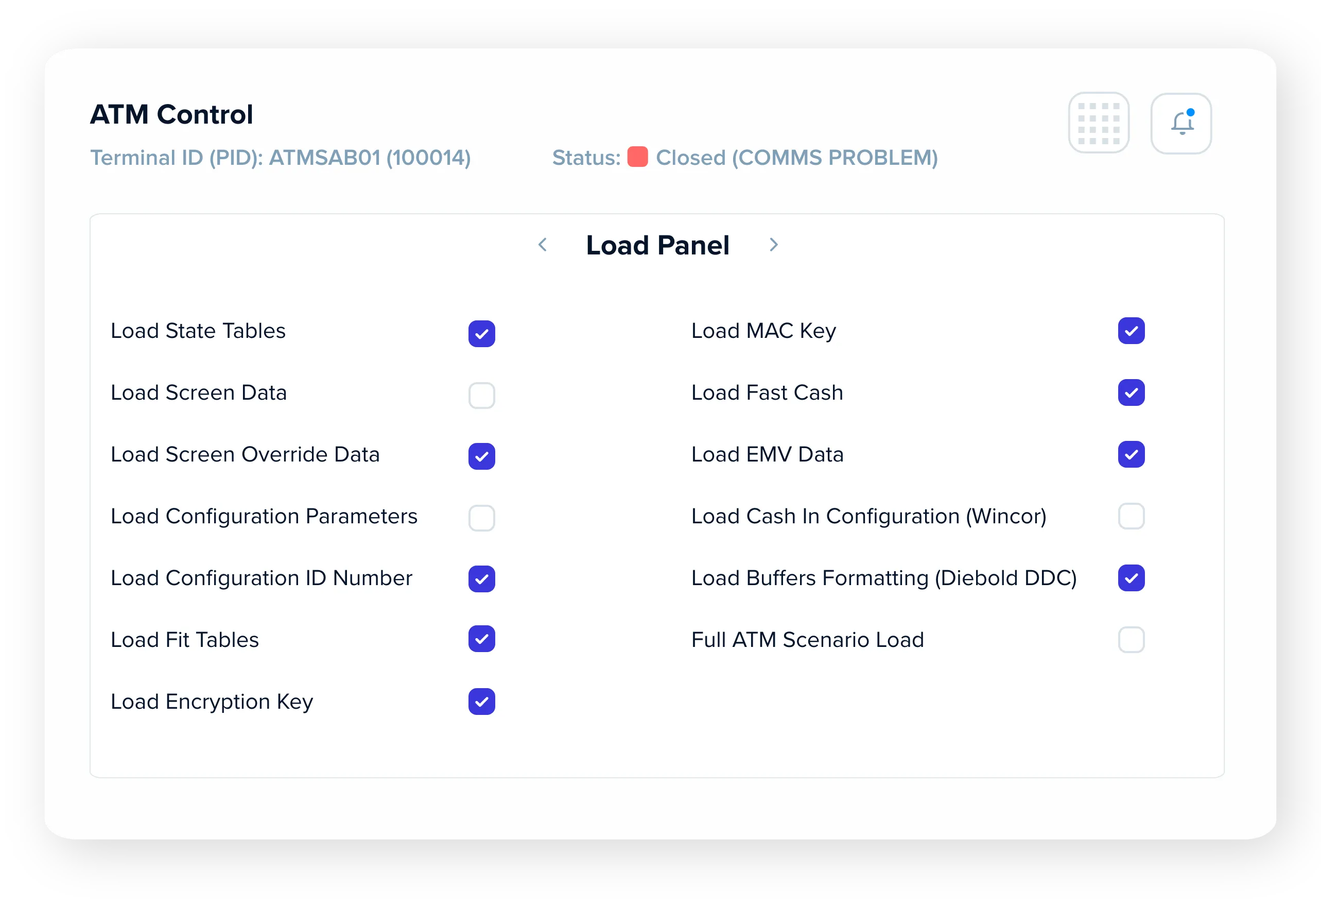Open the grid apps menu icon
The width and height of the screenshot is (1321, 923).
pos(1098,123)
